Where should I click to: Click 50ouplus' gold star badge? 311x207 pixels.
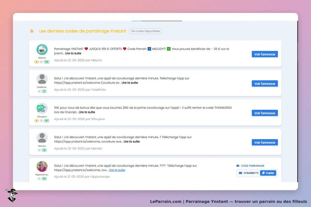[x=37, y=121]
